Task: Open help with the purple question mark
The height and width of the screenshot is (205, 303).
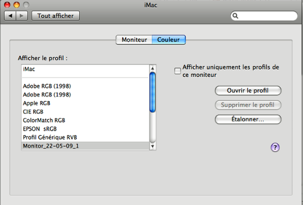Action: (275, 147)
